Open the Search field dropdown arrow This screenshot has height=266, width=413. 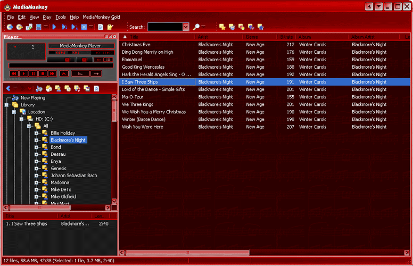[186, 27]
